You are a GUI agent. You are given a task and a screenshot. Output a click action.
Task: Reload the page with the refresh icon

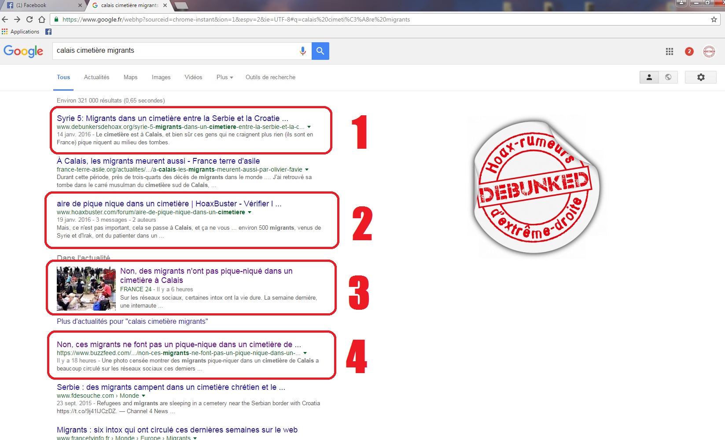pyautogui.click(x=29, y=19)
